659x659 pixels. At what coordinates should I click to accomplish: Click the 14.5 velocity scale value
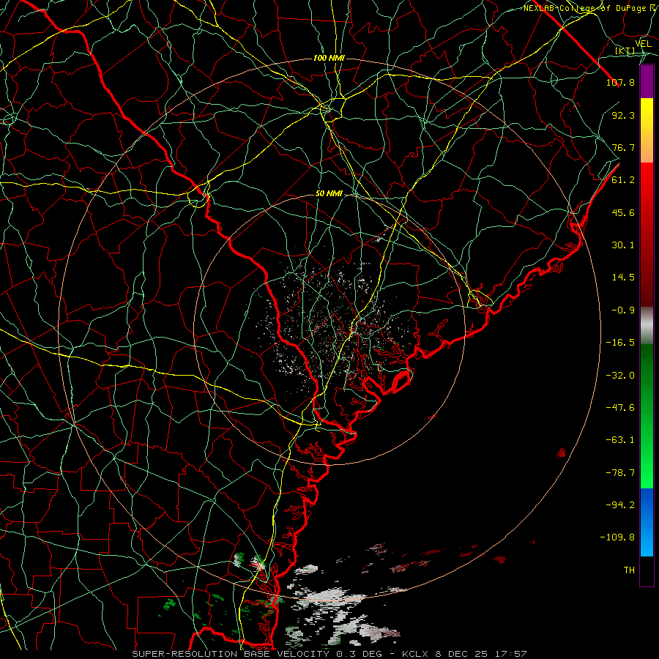click(623, 278)
